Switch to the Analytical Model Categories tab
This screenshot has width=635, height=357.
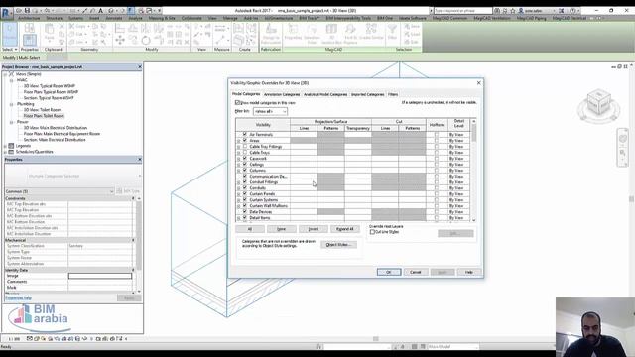click(325, 94)
